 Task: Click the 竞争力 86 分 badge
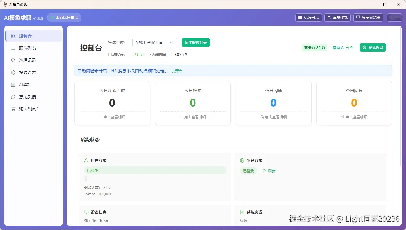pos(315,47)
